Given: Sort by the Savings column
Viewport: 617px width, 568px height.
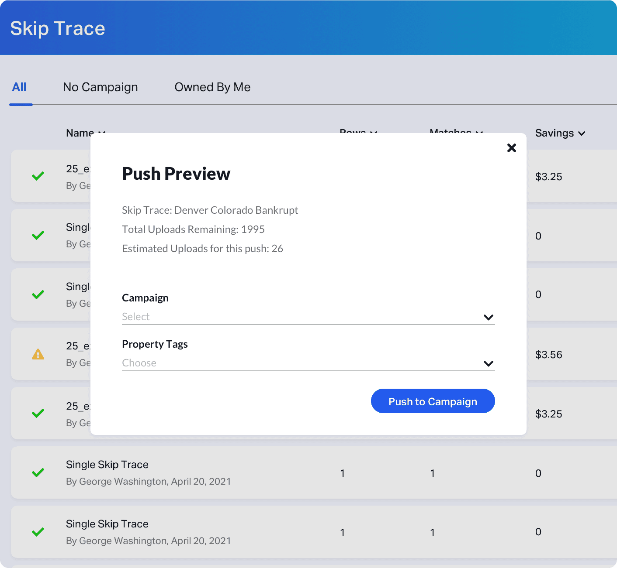Looking at the screenshot, I should 560,133.
